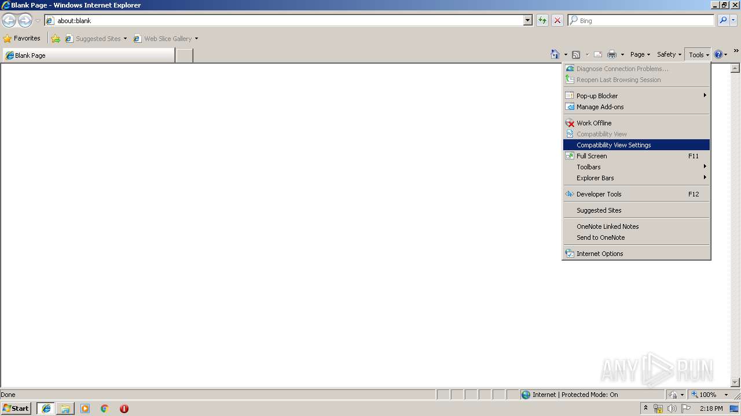Open a new tab with the empty tab button
Viewport: 741px width, 416px height.
pyautogui.click(x=184, y=55)
